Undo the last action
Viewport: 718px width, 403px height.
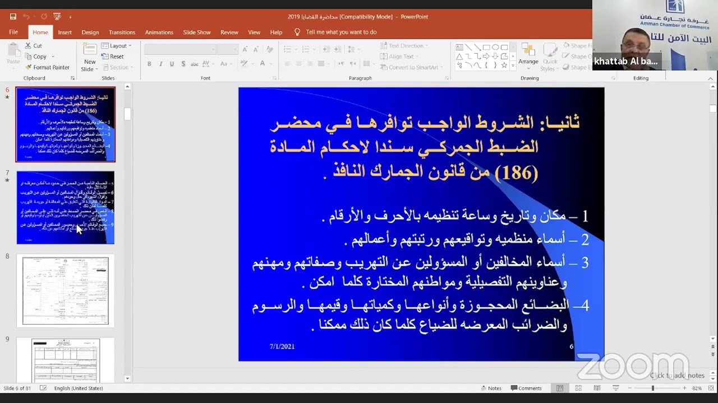point(26,17)
